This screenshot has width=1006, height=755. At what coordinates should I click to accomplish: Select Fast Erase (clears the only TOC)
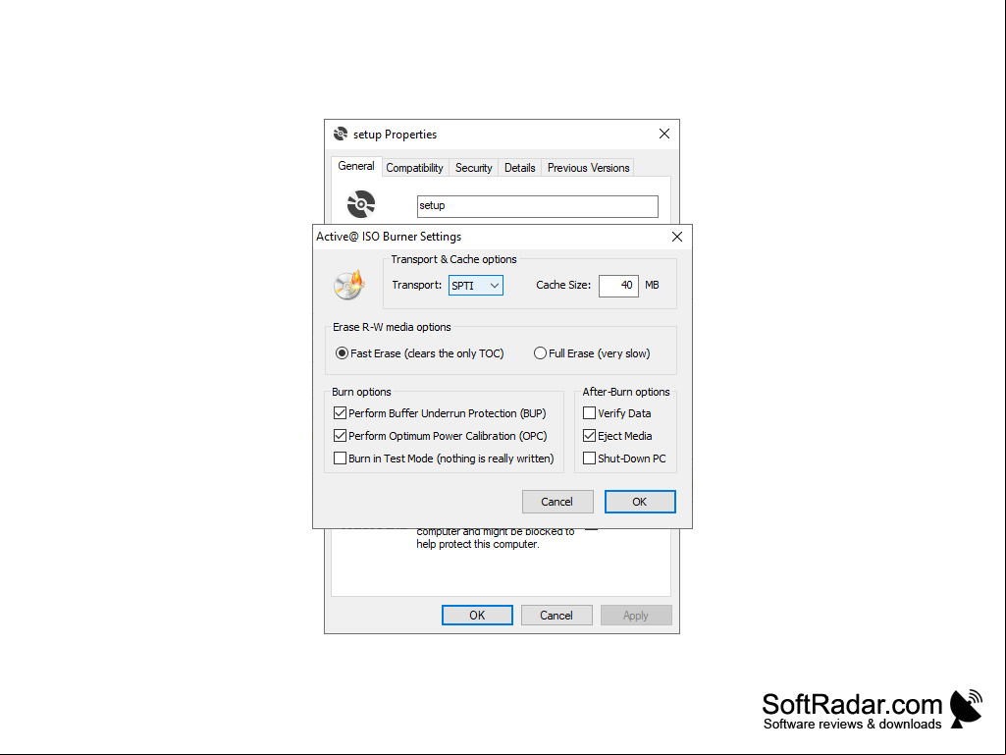click(420, 353)
